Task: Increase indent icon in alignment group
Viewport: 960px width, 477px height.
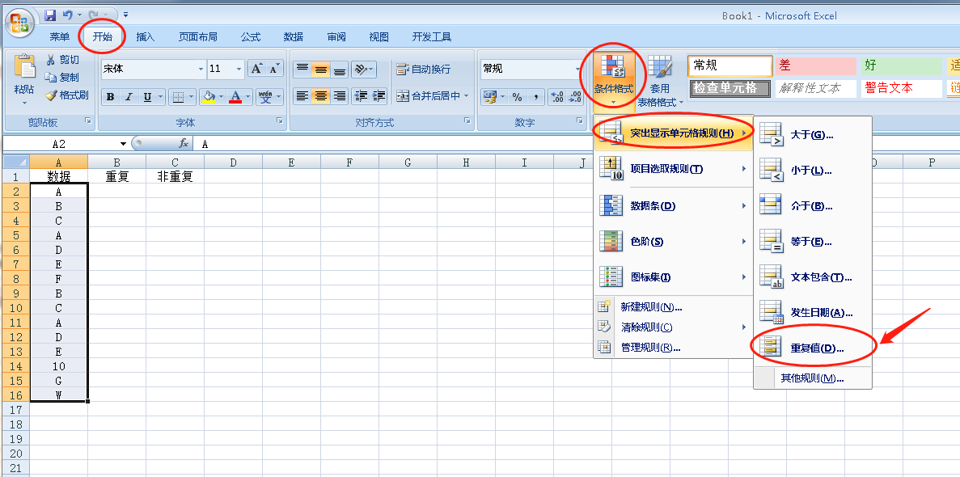Action: click(379, 96)
